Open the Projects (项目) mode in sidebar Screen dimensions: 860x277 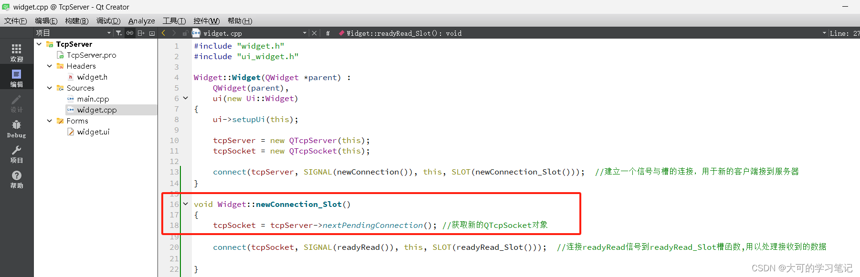[x=17, y=154]
